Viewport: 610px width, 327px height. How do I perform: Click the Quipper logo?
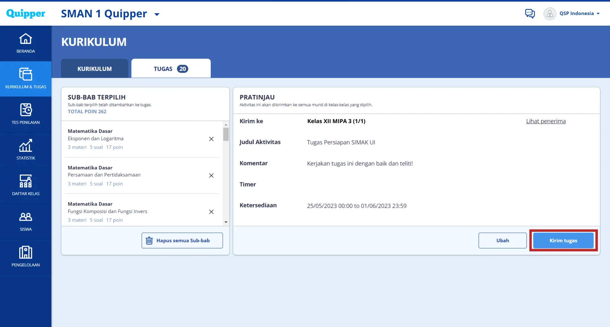click(x=26, y=13)
